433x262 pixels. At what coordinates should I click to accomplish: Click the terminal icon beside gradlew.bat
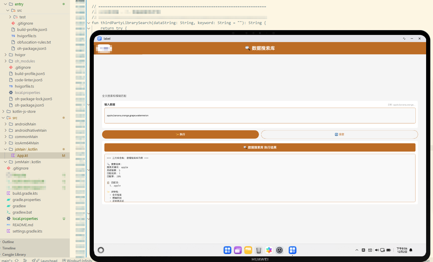click(9, 212)
